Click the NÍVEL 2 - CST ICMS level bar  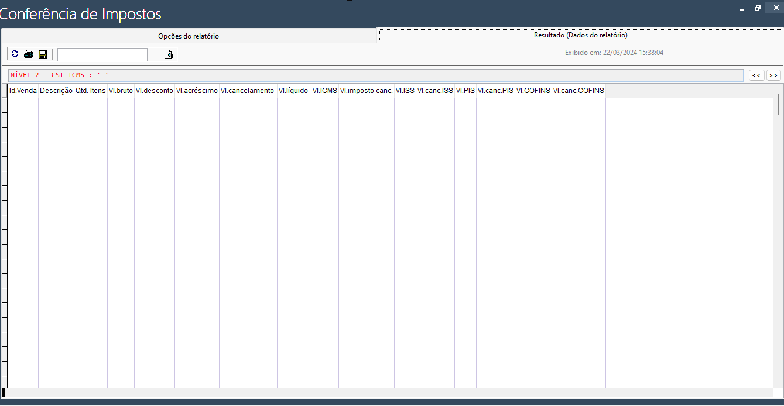coord(376,75)
